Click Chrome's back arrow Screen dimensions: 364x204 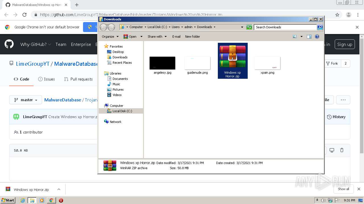point(6,15)
